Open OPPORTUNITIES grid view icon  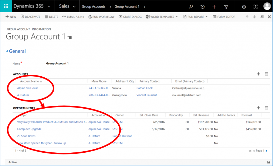coord(266,108)
